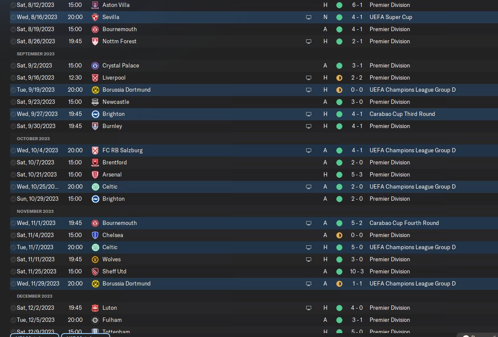Screen dimensions: 498x337
Task: Click the Chelsea club badge icon
Action: [x=95, y=235]
